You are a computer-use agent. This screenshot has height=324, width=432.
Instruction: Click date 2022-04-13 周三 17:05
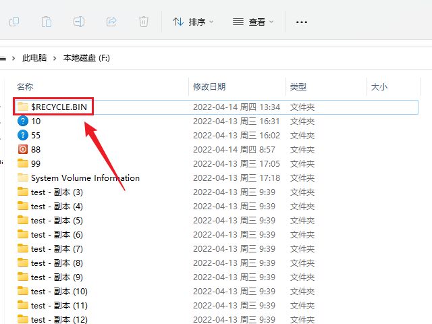coord(237,163)
